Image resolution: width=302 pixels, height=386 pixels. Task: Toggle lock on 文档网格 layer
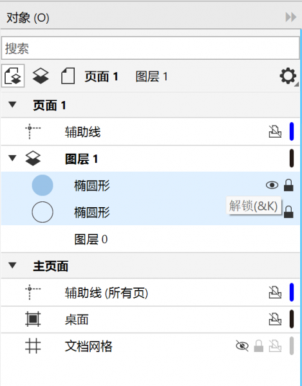point(259,346)
